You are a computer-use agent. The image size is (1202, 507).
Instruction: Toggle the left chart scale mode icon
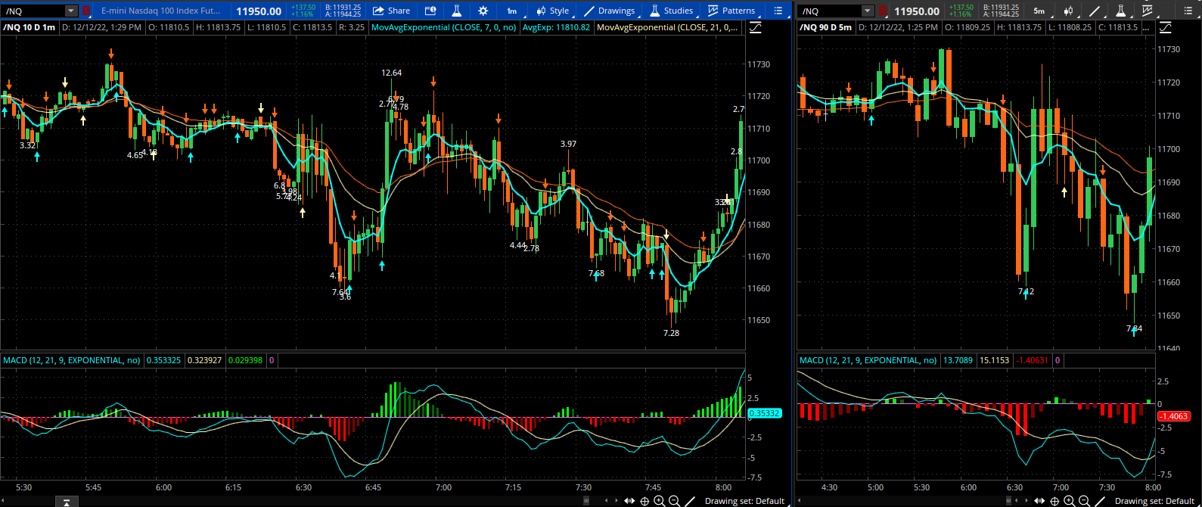[755, 27]
